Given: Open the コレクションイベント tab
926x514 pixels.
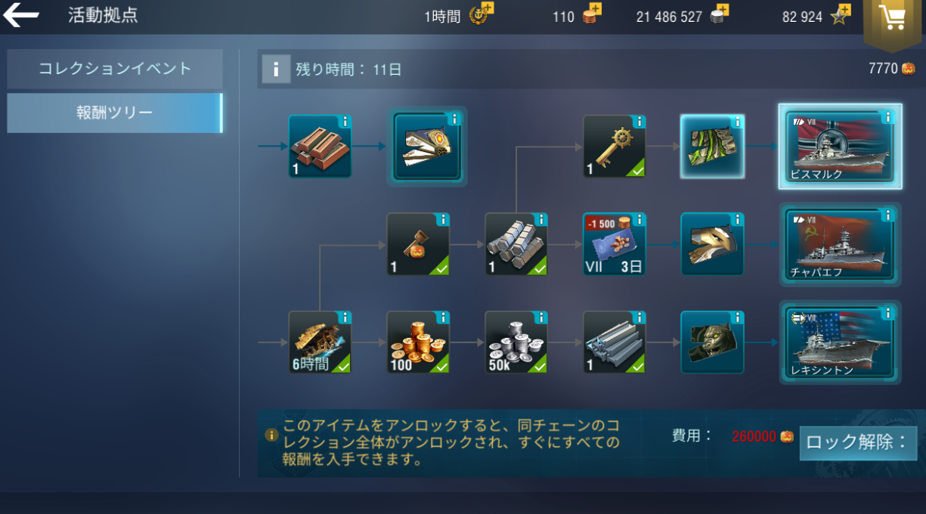Looking at the screenshot, I should (x=115, y=69).
